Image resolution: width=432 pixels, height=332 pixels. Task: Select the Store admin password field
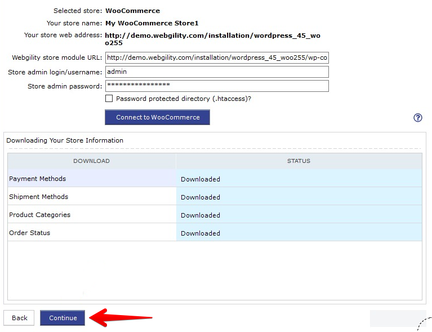(217, 86)
